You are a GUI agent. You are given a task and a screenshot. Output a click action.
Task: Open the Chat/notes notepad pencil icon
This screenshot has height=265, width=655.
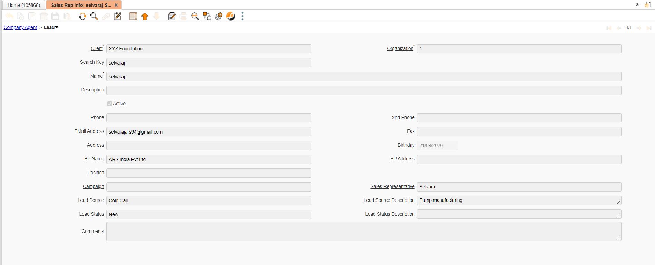117,16
